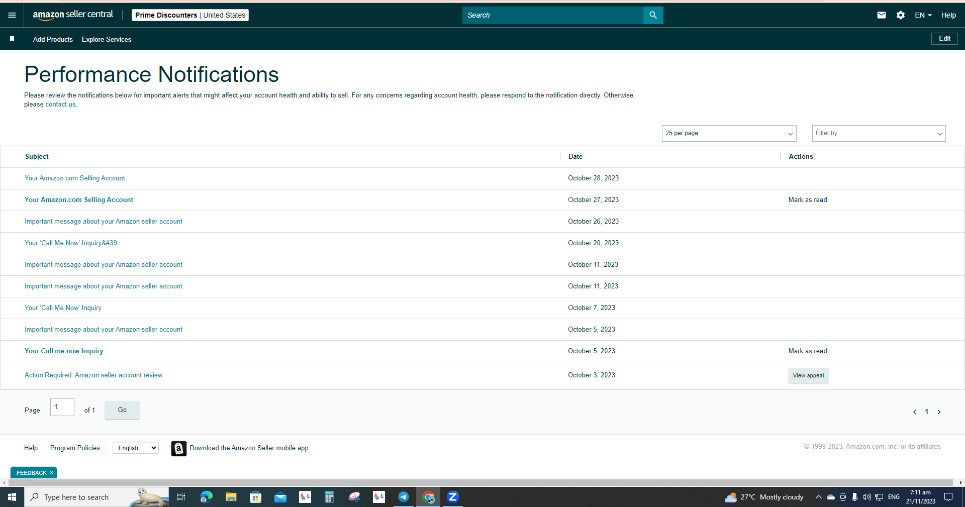Click the page number input field
Screen dimensions: 965x507
click(62, 407)
